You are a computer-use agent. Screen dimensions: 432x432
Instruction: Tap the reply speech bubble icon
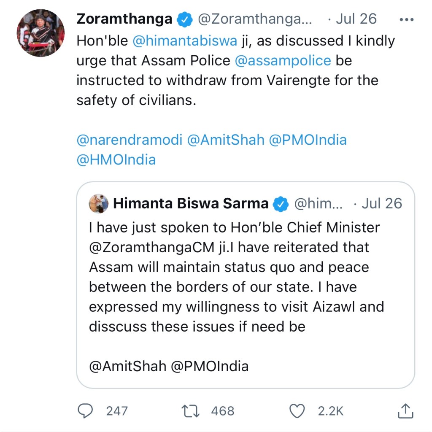(x=86, y=410)
